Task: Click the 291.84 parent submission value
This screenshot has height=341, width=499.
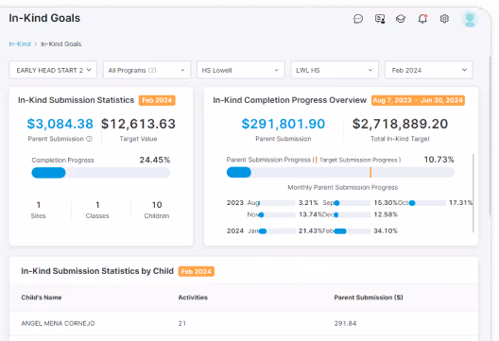Action: [345, 323]
